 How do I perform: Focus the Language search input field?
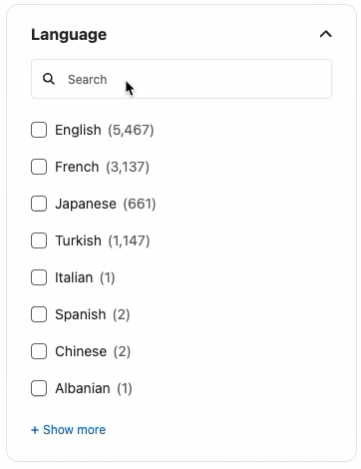pyautogui.click(x=181, y=79)
